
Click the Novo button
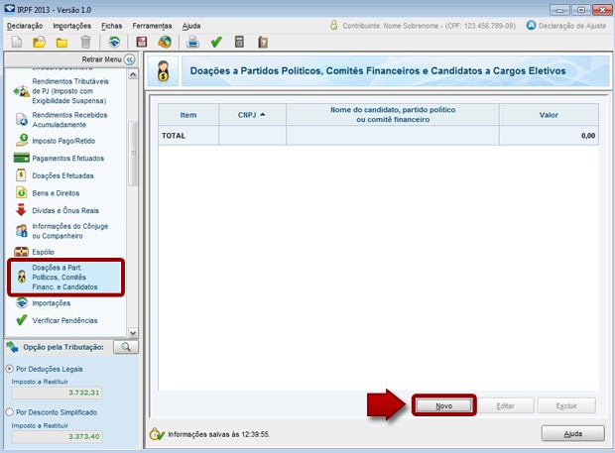[x=443, y=405]
